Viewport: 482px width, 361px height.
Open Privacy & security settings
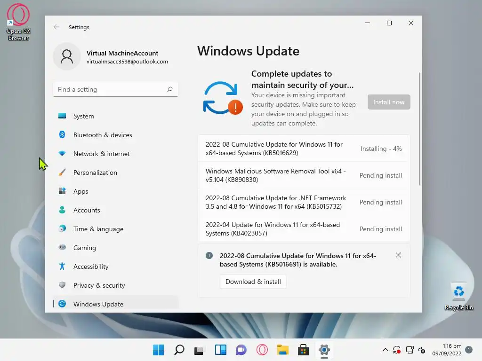click(x=116, y=285)
